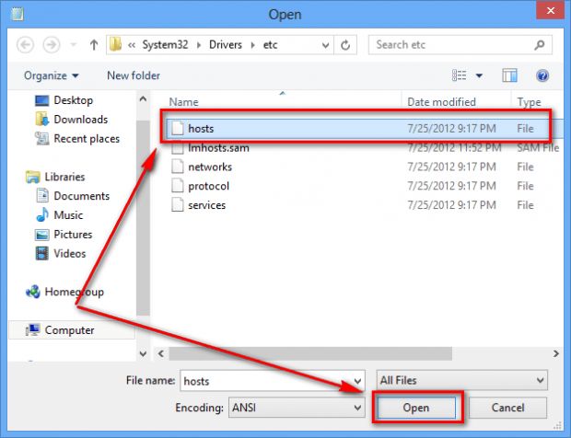Click the Back navigation arrow
This screenshot has width=571, height=438.
tap(25, 45)
